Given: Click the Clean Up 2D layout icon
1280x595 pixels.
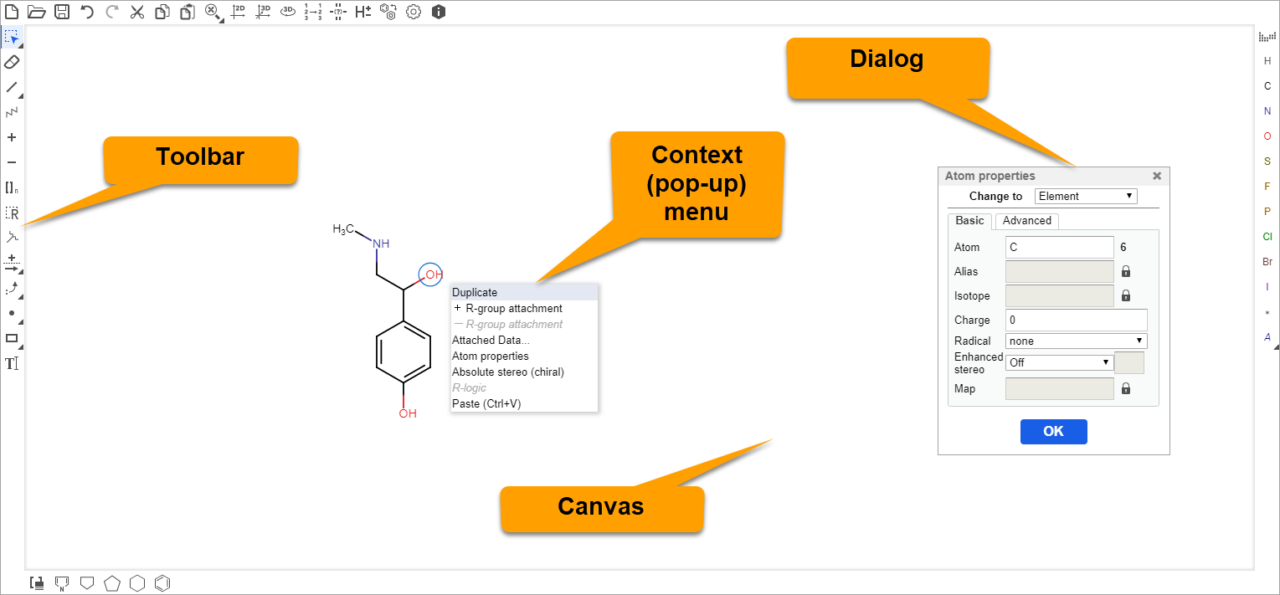Looking at the screenshot, I should coord(238,12).
